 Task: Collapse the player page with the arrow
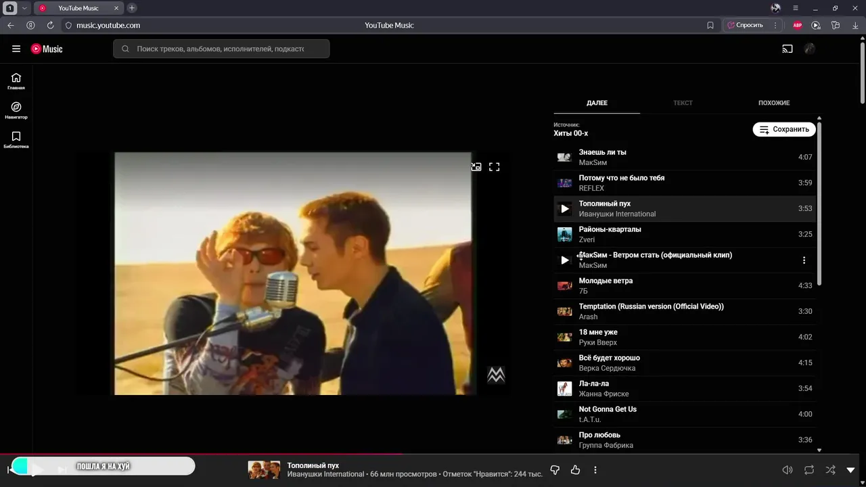pyautogui.click(x=851, y=470)
